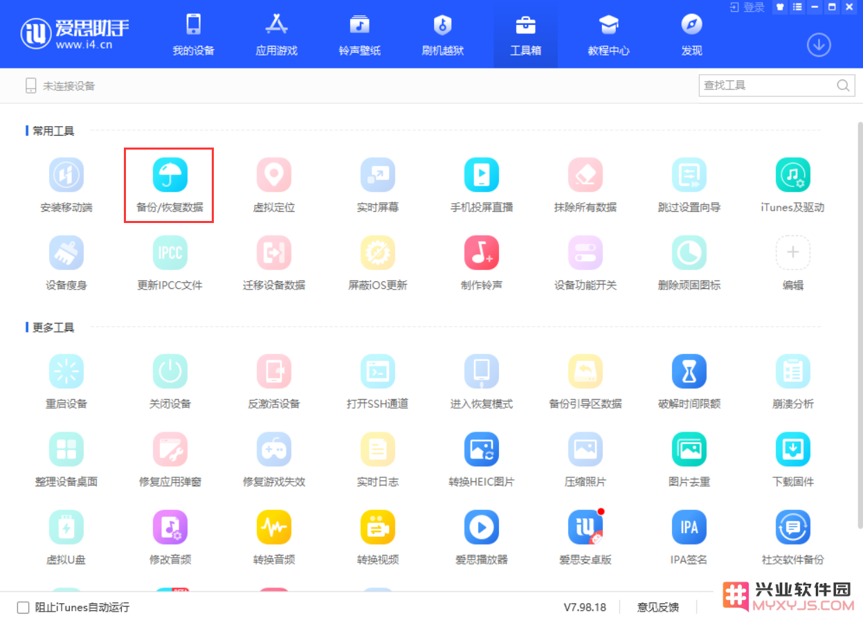This screenshot has height=622, width=863.
Task: Open the 跳过设置向导 tool
Action: (x=689, y=185)
